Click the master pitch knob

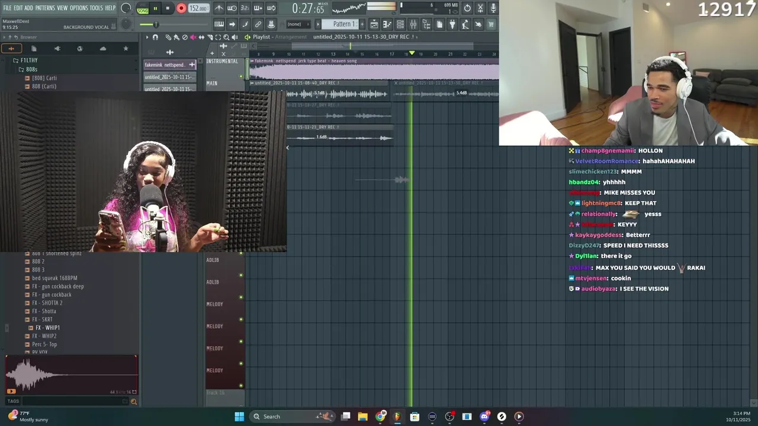click(x=126, y=24)
